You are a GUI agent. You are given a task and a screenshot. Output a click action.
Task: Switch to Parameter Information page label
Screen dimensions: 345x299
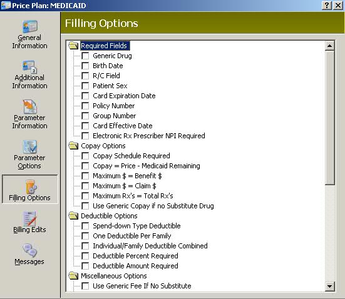point(29,121)
